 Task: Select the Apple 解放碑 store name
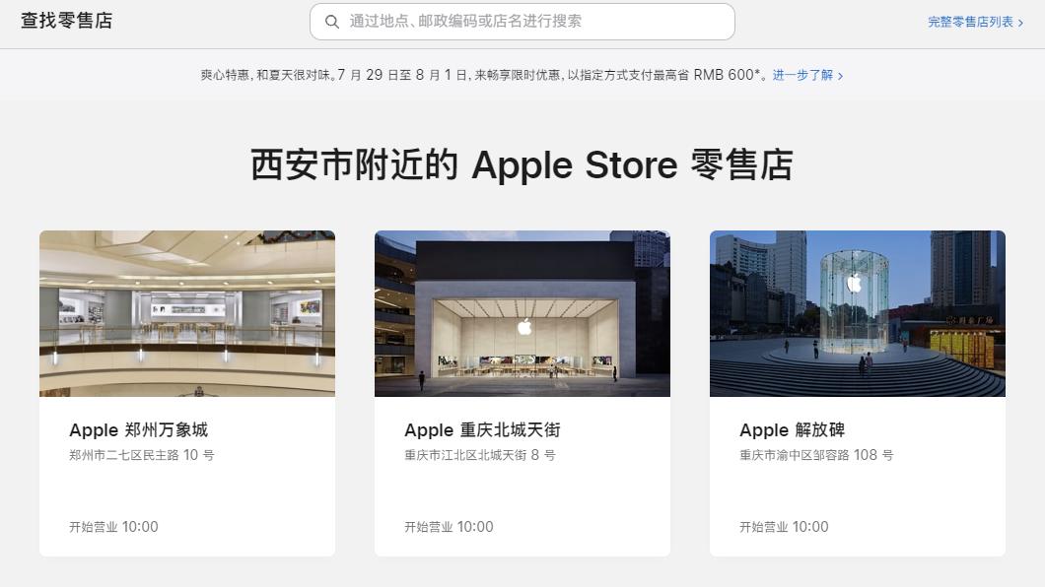pyautogui.click(x=793, y=430)
